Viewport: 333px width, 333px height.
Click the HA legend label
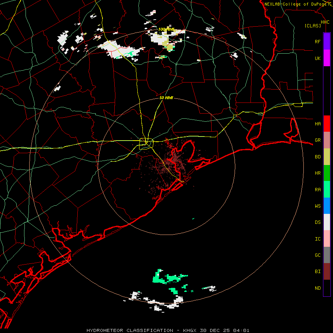coord(317,124)
